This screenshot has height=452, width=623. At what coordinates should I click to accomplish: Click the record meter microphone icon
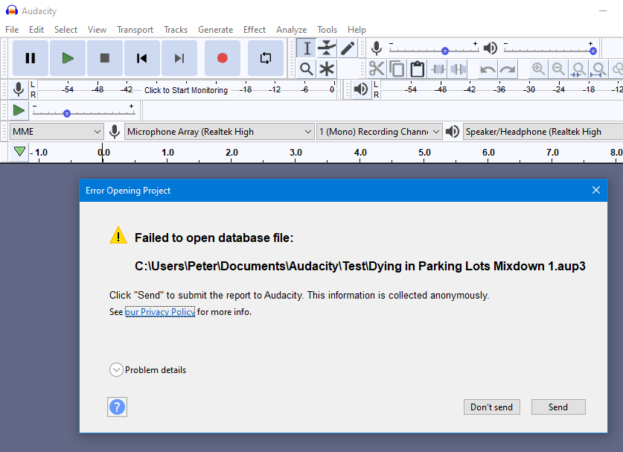coord(19,89)
